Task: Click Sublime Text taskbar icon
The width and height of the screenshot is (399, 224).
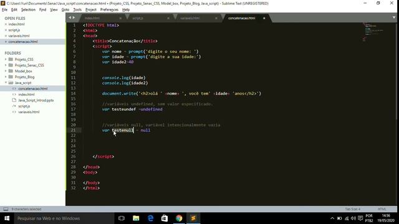Action: tap(193, 218)
